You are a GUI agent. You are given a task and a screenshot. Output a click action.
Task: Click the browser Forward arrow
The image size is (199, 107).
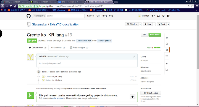[7, 6]
